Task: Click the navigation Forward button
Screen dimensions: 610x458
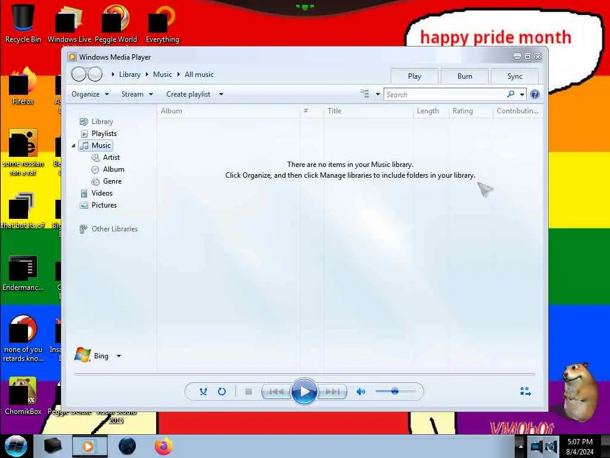Action: 95,74
